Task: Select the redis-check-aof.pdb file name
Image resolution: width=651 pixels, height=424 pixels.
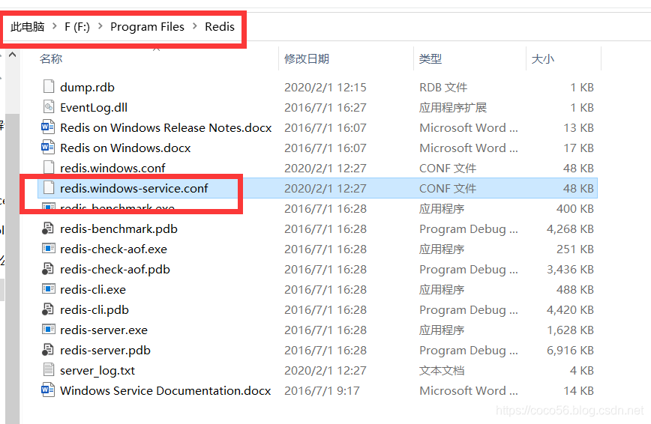Action: [x=115, y=269]
